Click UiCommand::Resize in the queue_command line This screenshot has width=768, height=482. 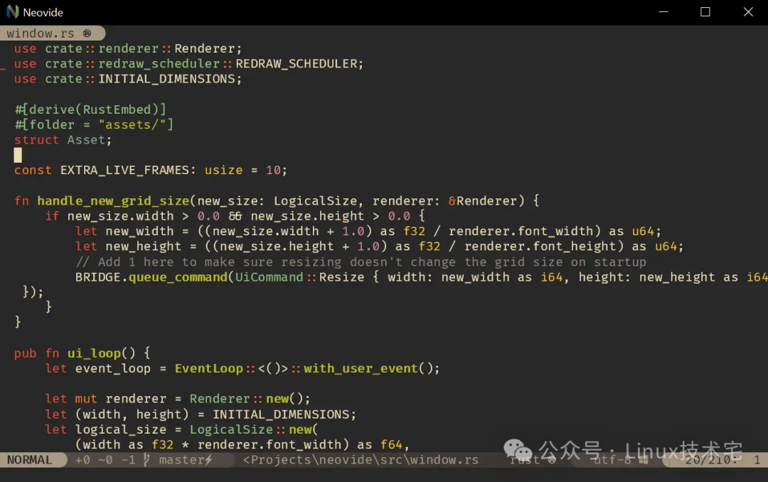(300, 277)
